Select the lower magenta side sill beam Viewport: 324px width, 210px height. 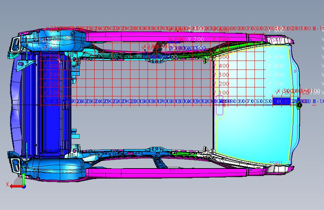coord(176,173)
